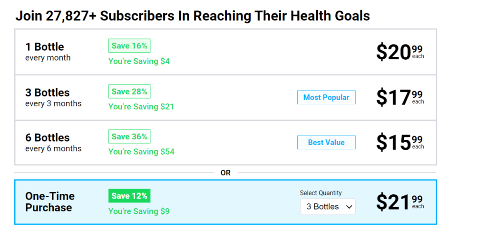The image size is (487, 237).
Task: Click the You're Saving $9 text
Action: click(x=139, y=211)
